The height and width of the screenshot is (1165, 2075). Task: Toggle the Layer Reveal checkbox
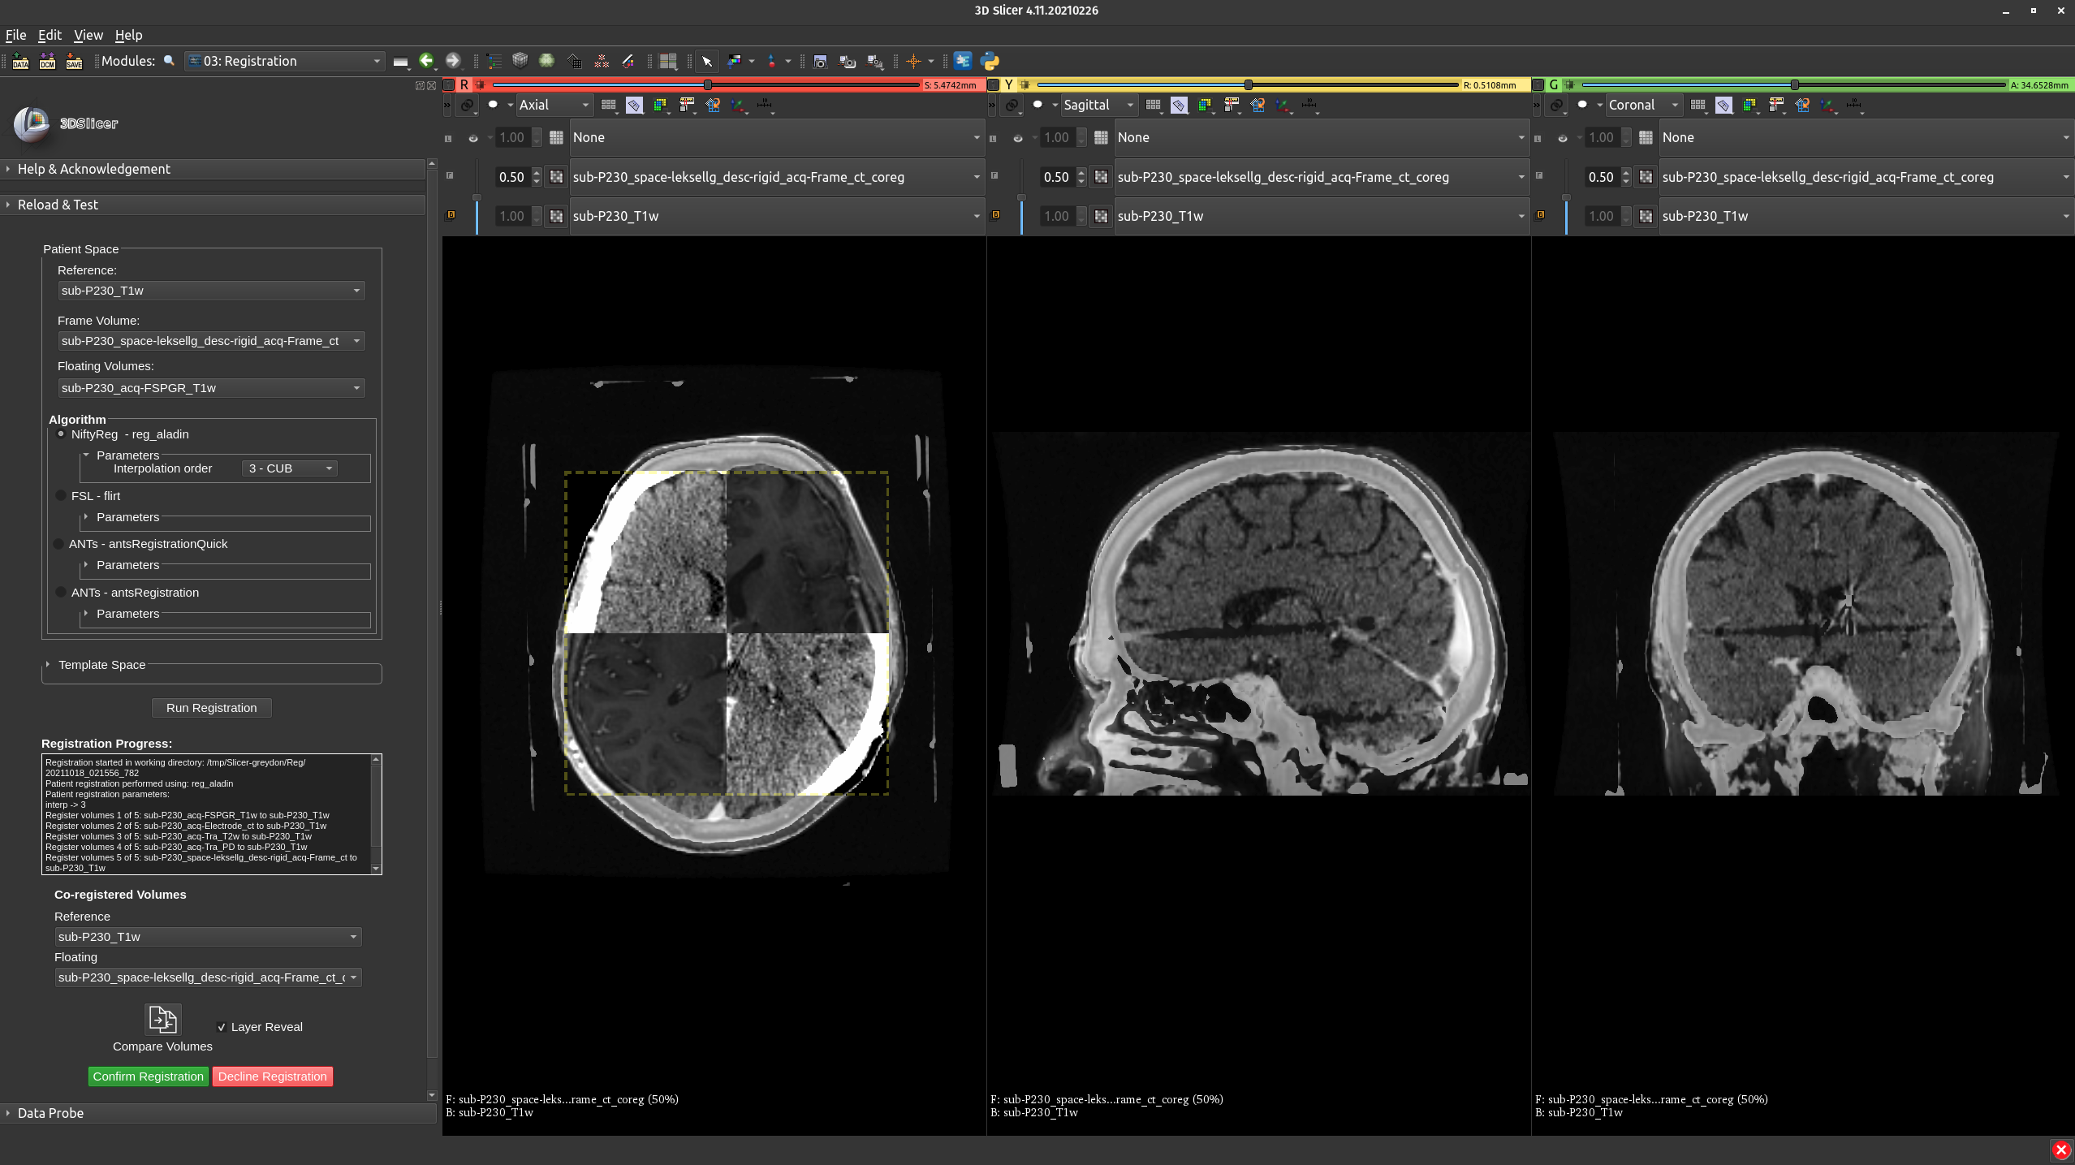tap(222, 1027)
